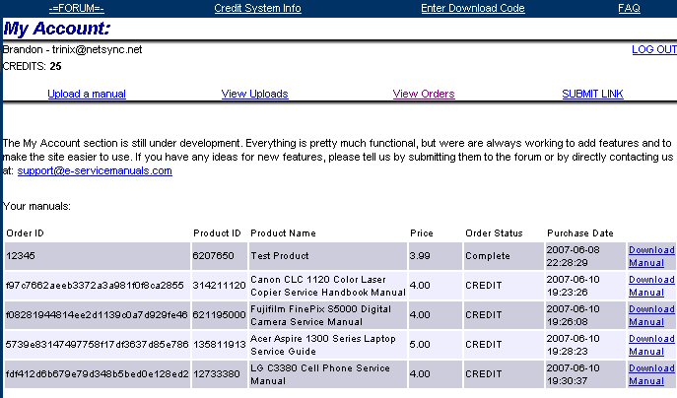Open the View Orders page
Screen dimensions: 677x398
click(x=424, y=94)
